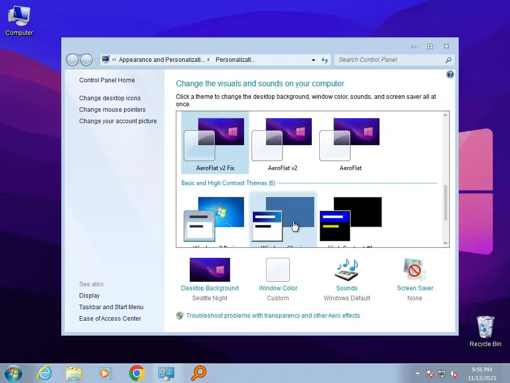This screenshot has height=383, width=510.
Task: Click the taskbar clock showing 9:56 PM
Action: click(482, 374)
